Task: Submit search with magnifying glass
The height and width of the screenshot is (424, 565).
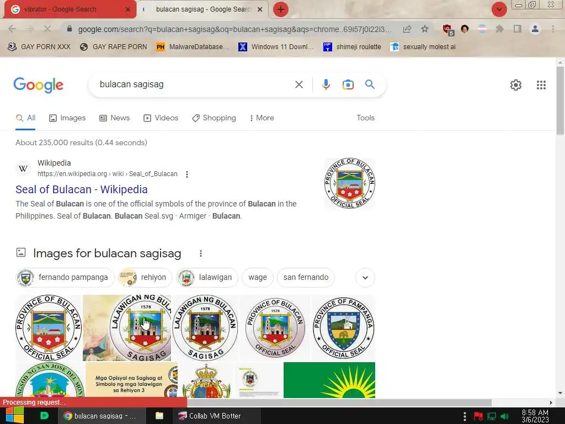Action: 370,84
